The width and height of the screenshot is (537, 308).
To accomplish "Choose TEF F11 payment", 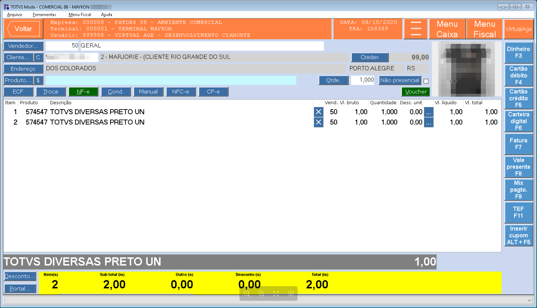I will point(518,213).
